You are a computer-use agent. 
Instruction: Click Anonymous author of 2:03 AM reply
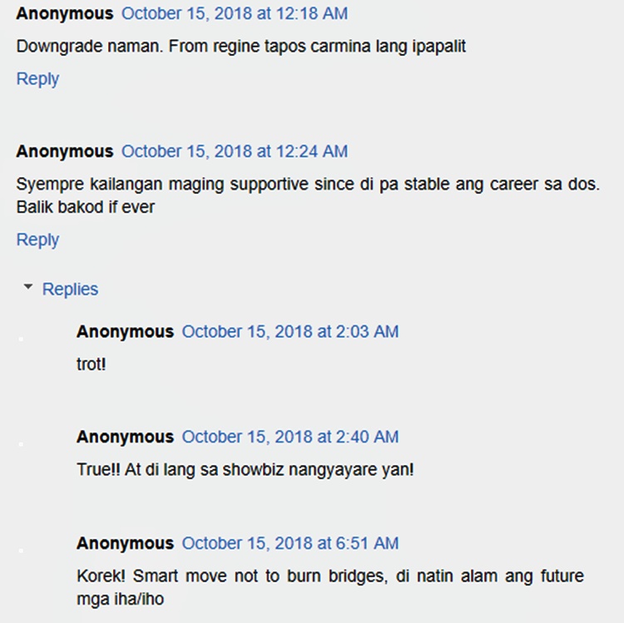(x=125, y=332)
